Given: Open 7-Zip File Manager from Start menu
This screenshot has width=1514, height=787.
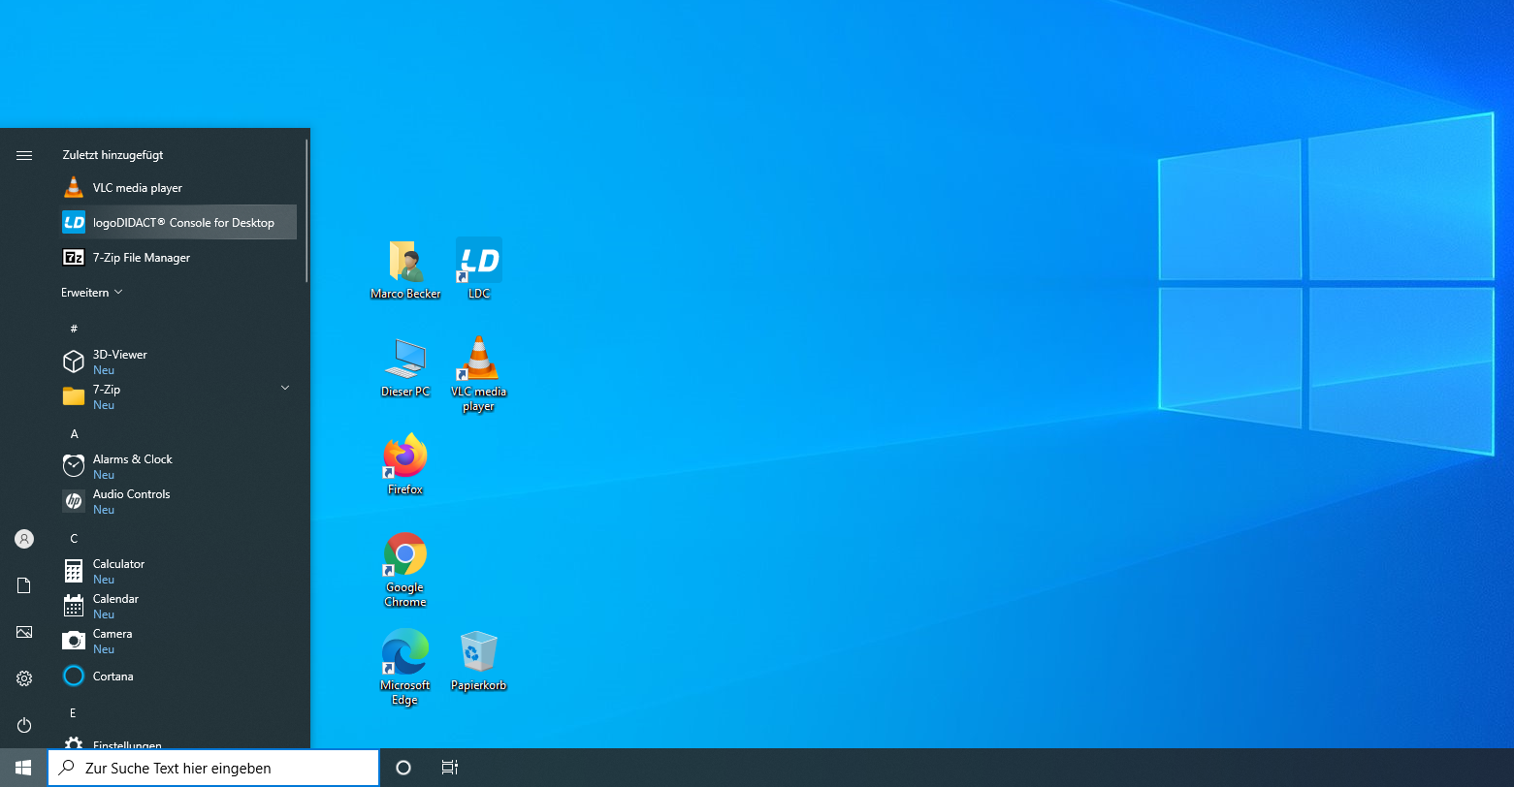Looking at the screenshot, I should tap(178, 258).
